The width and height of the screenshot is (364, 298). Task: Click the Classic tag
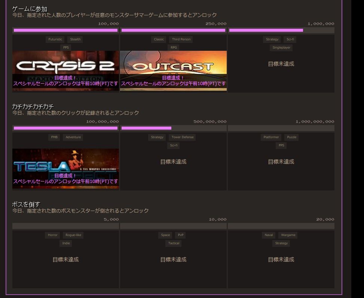point(159,39)
